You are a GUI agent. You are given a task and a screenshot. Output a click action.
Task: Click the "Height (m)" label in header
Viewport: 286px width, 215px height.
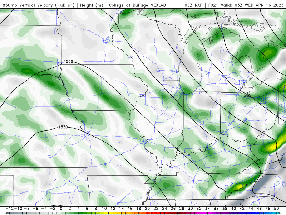(92, 5)
